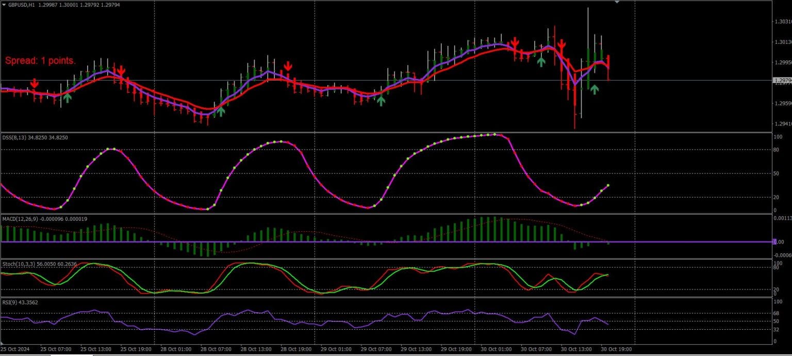Select the last green buy arrow on 30 Oct

coord(595,89)
